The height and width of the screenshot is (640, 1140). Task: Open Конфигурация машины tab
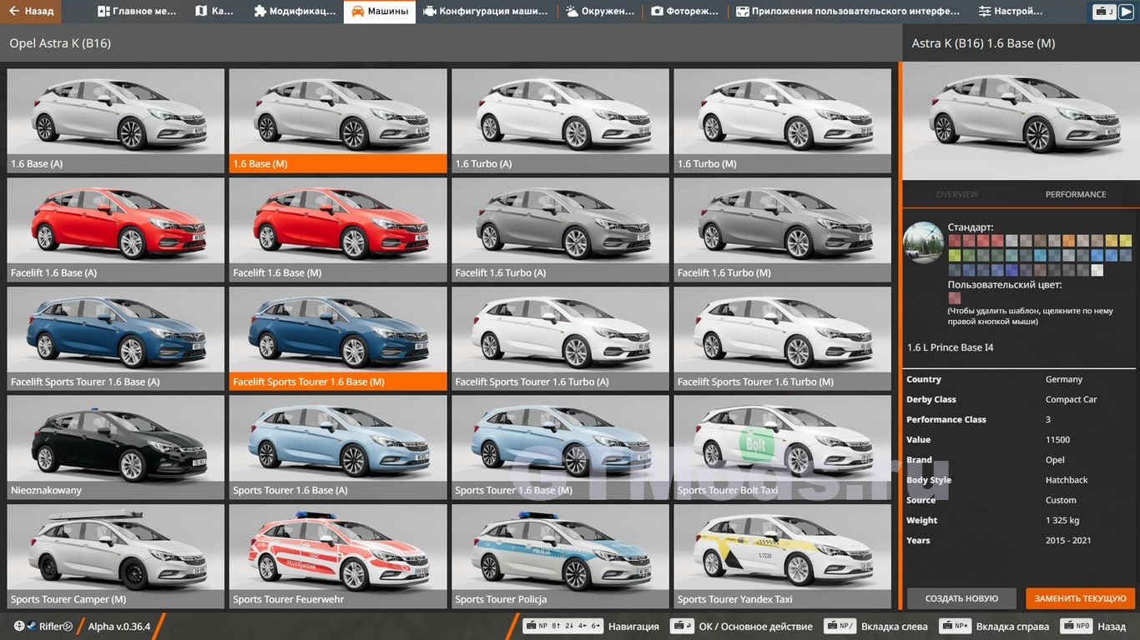486,12
